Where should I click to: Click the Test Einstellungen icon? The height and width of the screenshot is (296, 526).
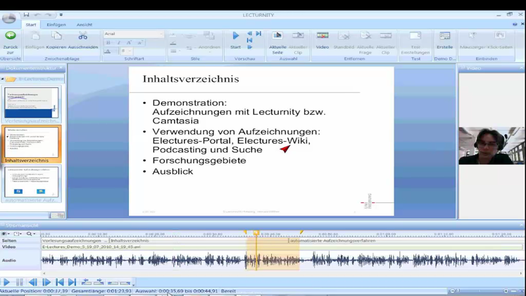pyautogui.click(x=415, y=36)
